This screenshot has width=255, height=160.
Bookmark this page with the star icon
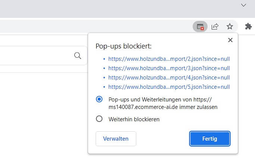230,26
